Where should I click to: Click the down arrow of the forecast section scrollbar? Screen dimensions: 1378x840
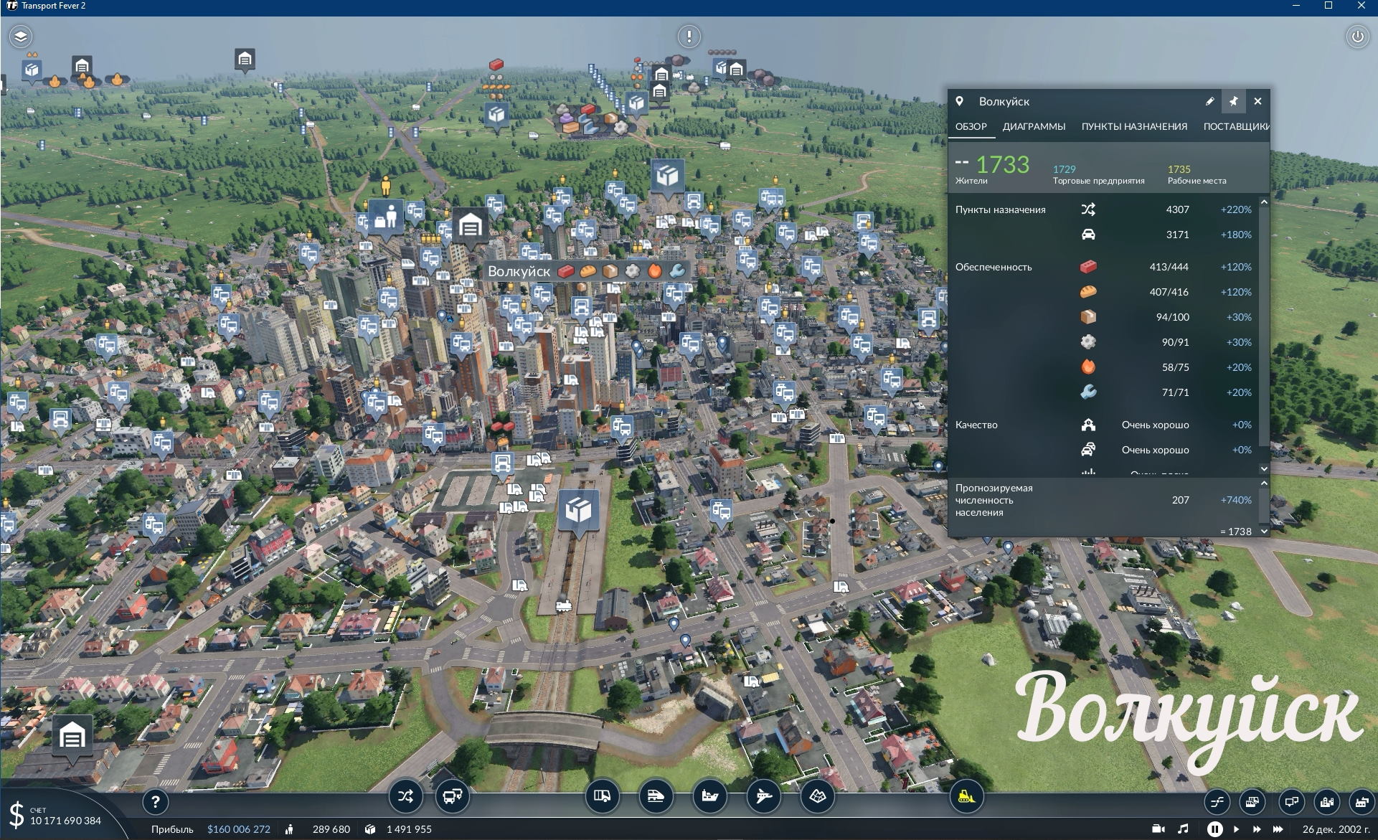coord(1264,532)
